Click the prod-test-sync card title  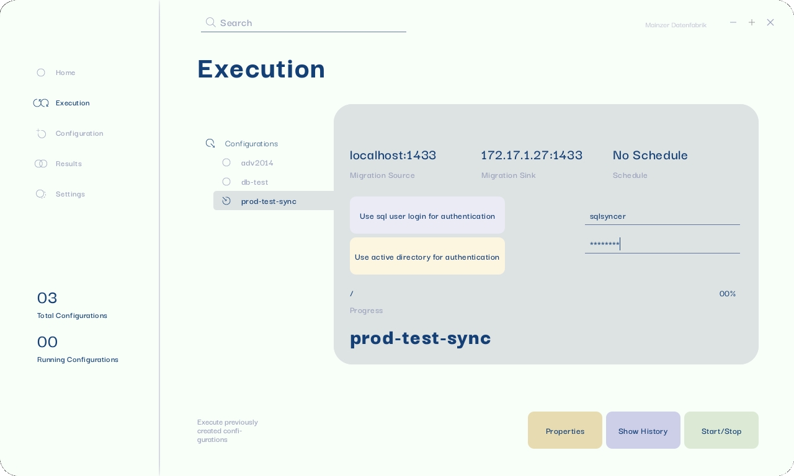(421, 338)
